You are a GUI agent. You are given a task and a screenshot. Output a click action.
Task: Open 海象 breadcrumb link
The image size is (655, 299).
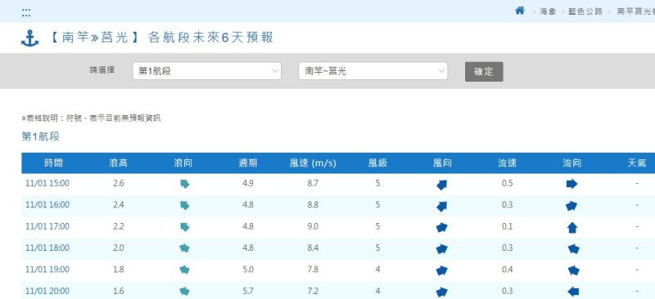pos(548,11)
